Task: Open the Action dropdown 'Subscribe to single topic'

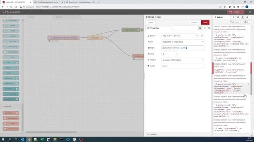Action: 183,42
